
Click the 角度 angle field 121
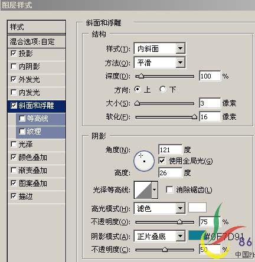tap(170, 150)
